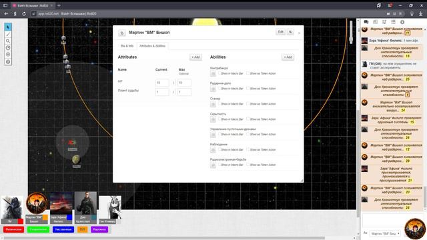This screenshot has width=427, height=240.
Task: Open the ruler measure tool
Action: pyautogui.click(x=8, y=48)
